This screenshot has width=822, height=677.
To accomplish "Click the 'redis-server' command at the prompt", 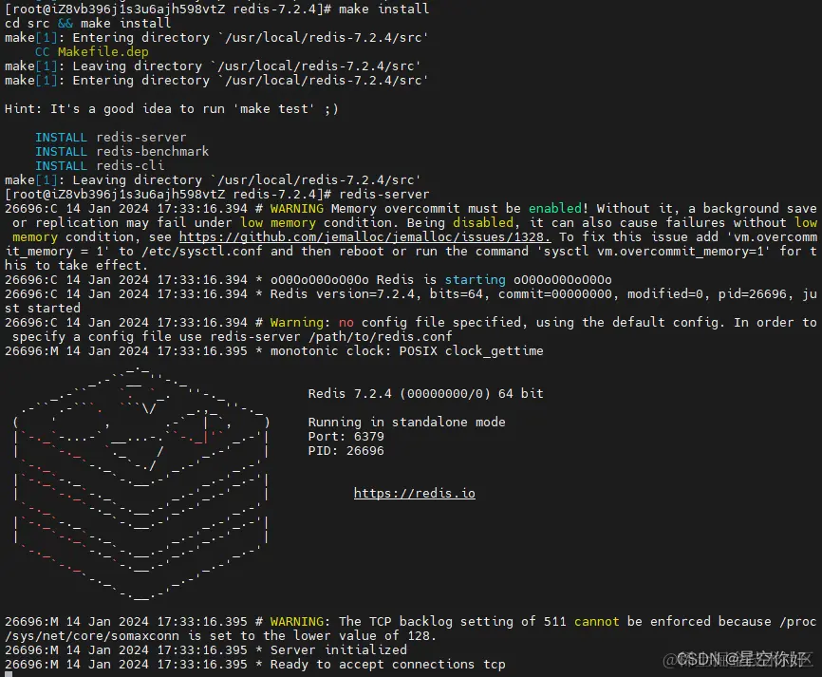I will pyautogui.click(x=383, y=194).
